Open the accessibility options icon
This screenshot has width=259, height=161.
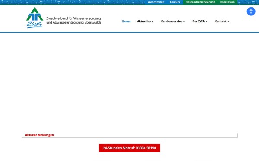click(251, 12)
